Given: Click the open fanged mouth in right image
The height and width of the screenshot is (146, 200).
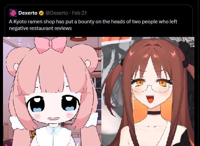Looking at the screenshot, I should [x=150, y=99].
